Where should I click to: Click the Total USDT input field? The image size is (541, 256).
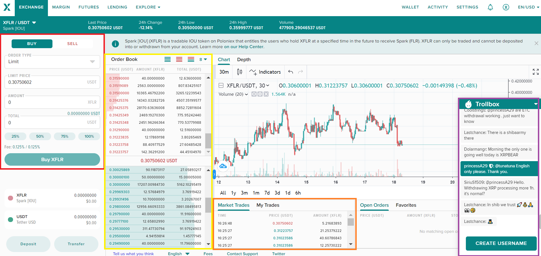pyautogui.click(x=52, y=123)
